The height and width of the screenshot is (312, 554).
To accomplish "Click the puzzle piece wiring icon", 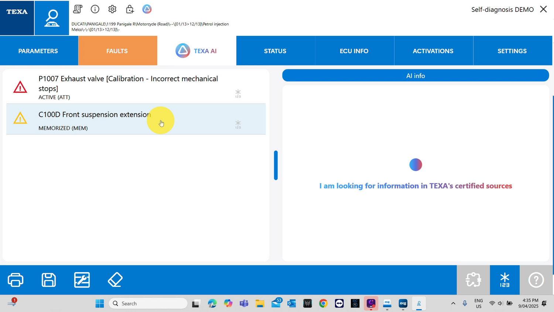I will [x=473, y=280].
